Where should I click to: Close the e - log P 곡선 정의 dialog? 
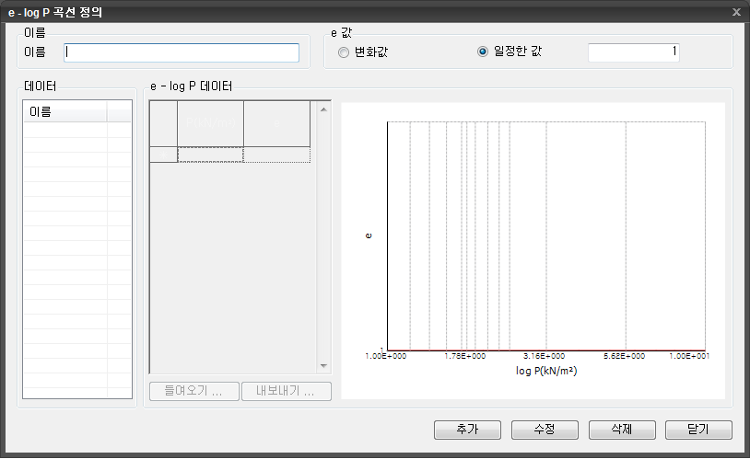click(x=736, y=12)
